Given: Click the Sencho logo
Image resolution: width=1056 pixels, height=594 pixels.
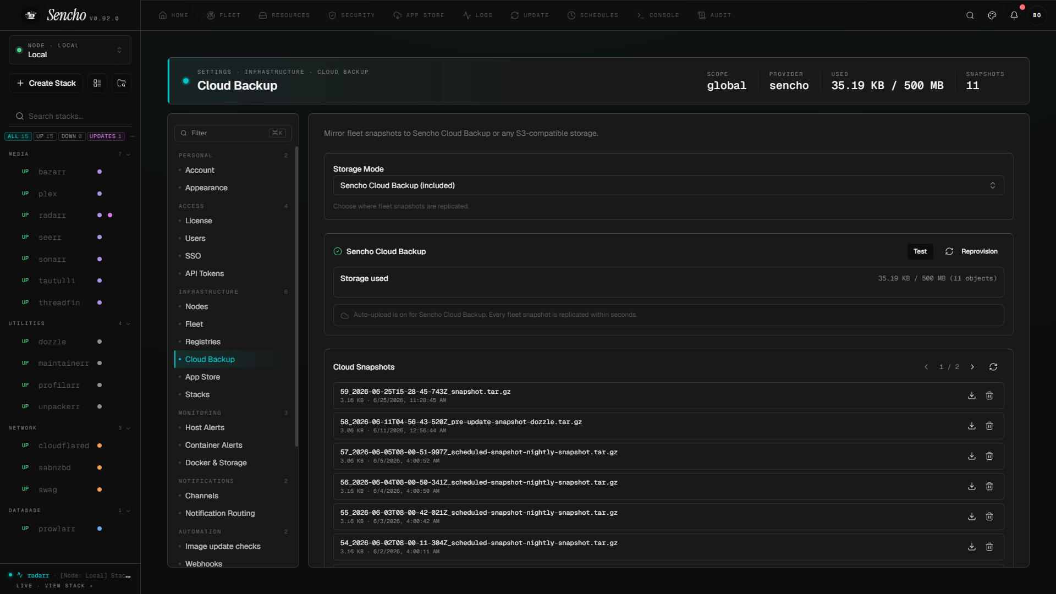Looking at the screenshot, I should point(67,15).
